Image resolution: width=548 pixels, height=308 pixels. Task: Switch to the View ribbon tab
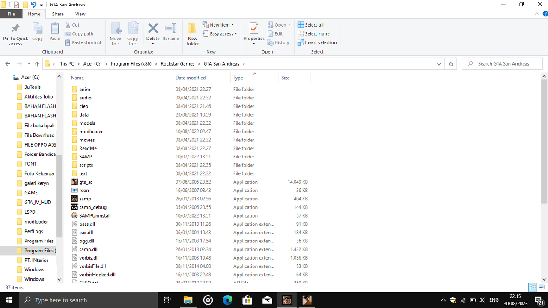80,14
